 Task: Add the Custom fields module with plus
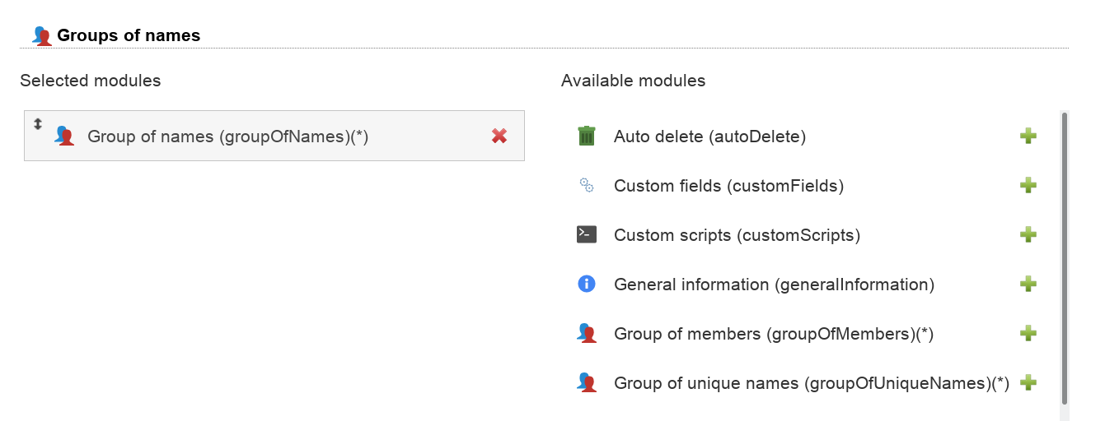(x=1028, y=186)
